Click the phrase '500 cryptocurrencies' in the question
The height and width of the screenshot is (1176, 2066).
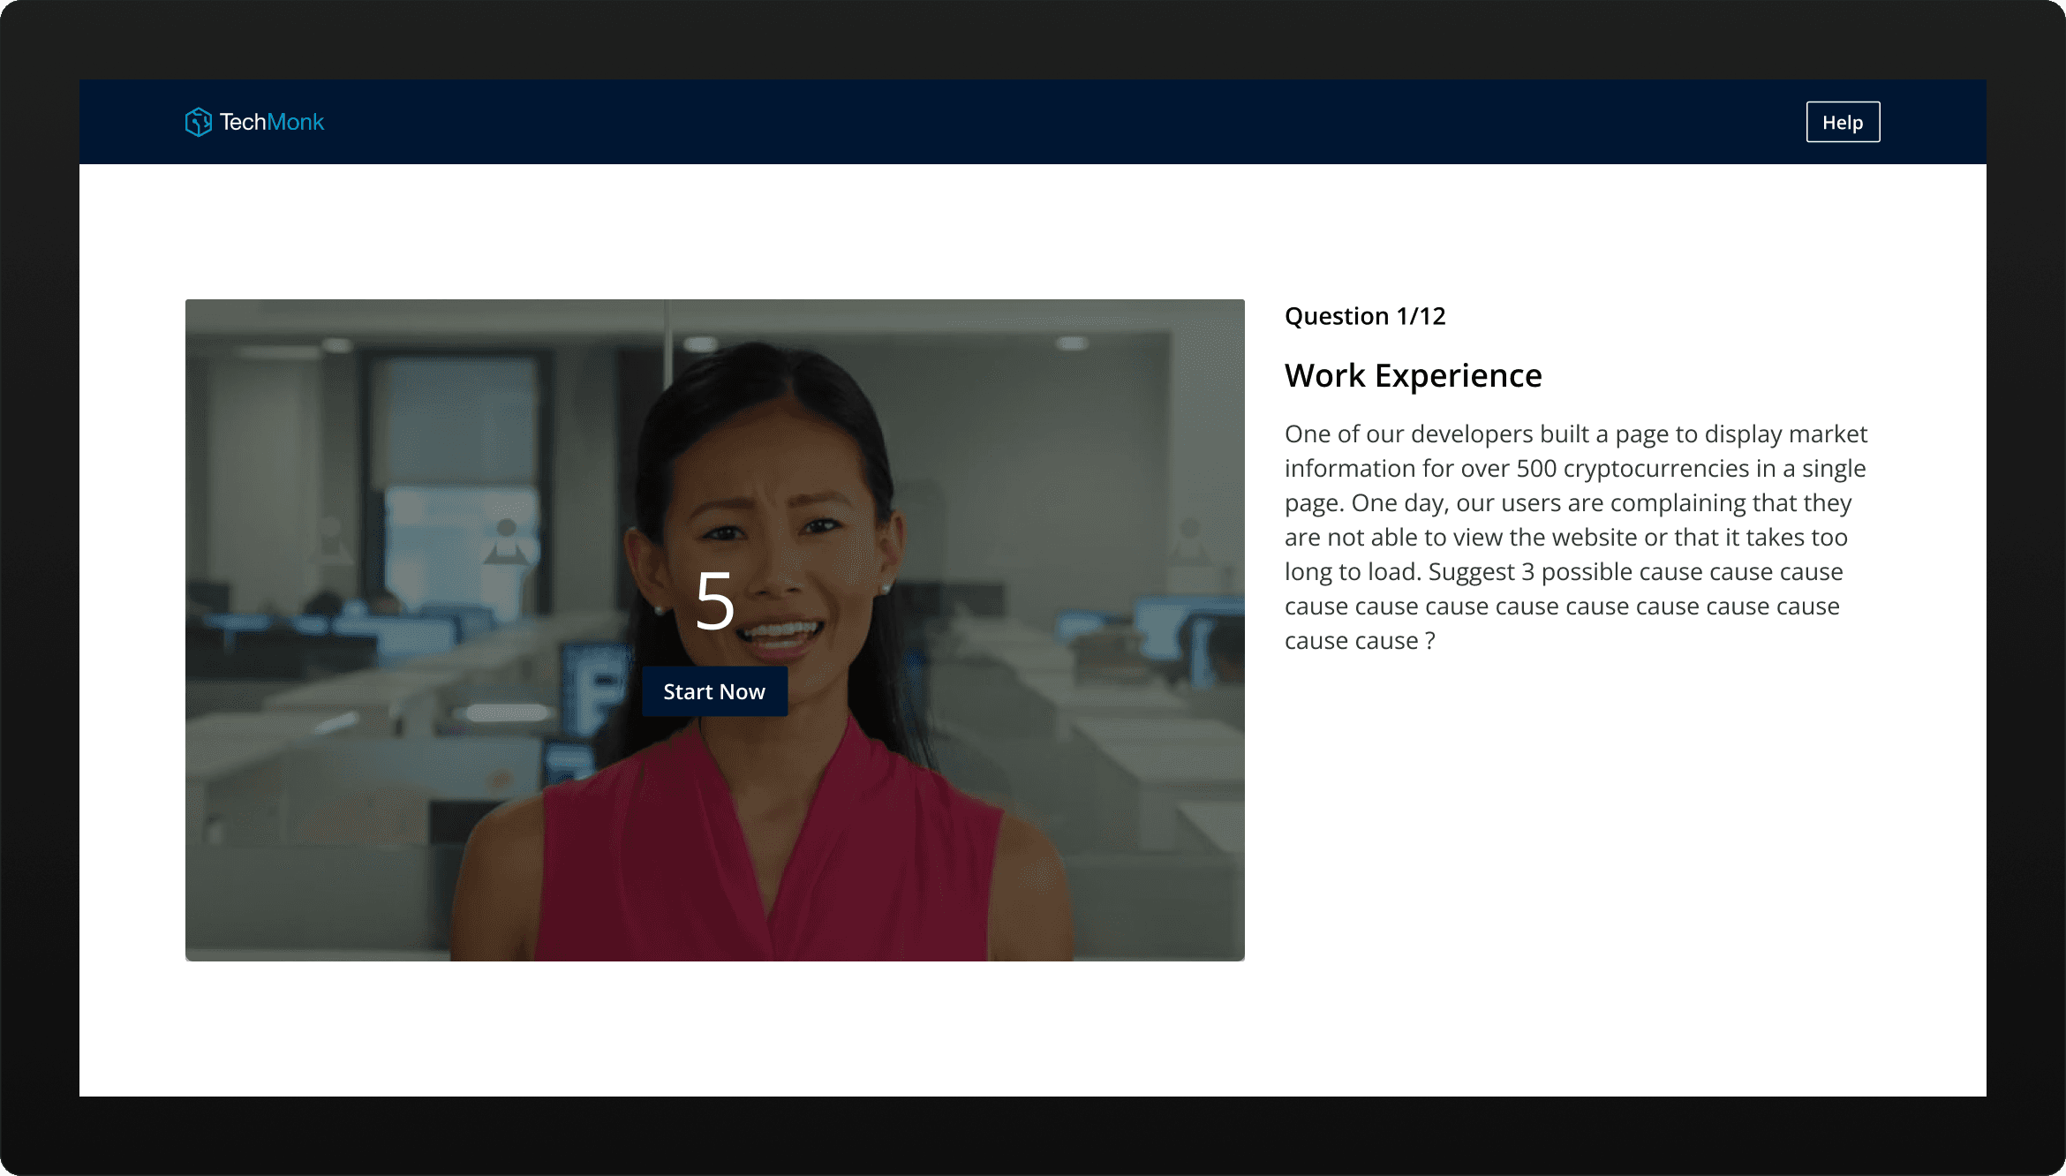(1632, 469)
